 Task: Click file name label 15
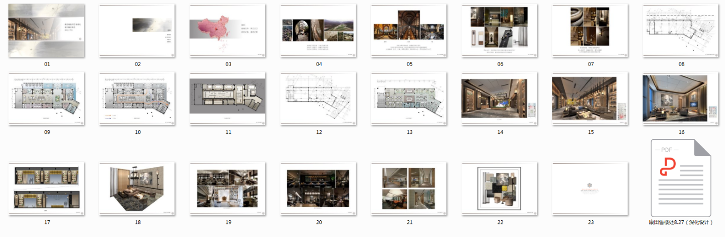[591, 132]
